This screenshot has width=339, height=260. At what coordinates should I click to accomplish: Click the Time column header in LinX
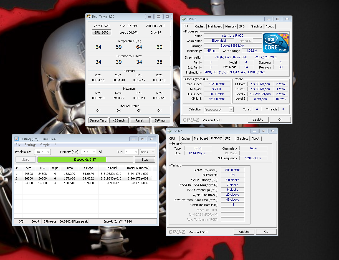point(70,168)
